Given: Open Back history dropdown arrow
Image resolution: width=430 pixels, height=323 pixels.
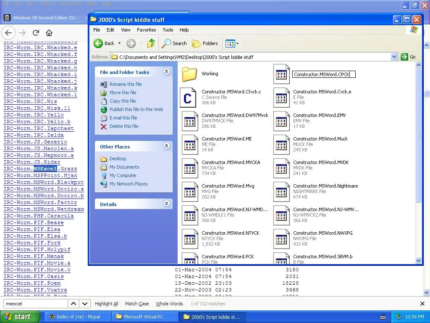Looking at the screenshot, I should click(119, 43).
